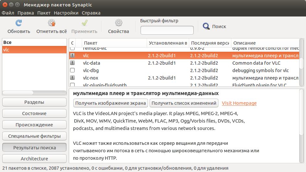
Task: Click the Поиск magnifier icon
Action: (x=206, y=26)
